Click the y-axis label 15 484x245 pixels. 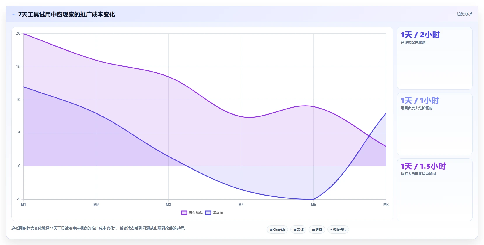click(x=18, y=67)
